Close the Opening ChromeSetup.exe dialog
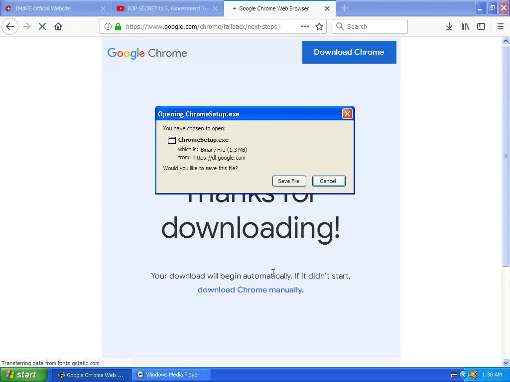 pyautogui.click(x=347, y=114)
